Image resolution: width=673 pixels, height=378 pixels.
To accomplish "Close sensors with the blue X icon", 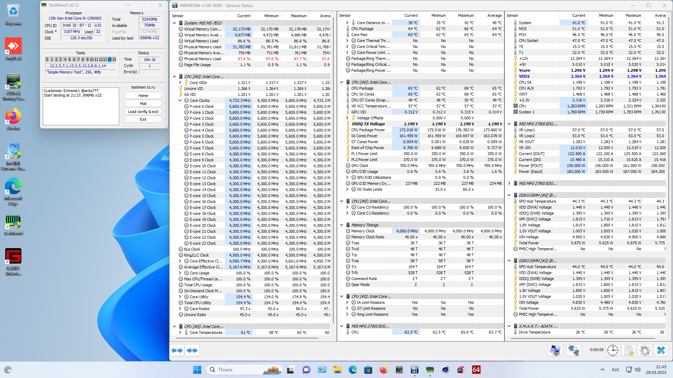I will [x=661, y=350].
